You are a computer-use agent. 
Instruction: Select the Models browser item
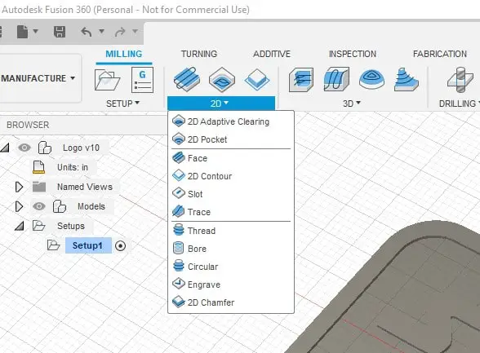[x=91, y=206]
